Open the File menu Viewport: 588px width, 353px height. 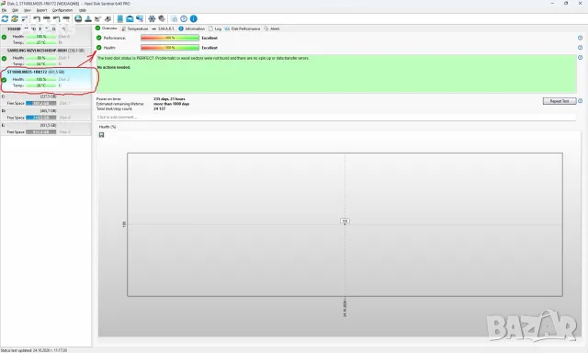tap(4, 10)
